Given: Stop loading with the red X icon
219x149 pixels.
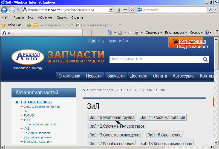Looking at the screenshot, I should pos(132,10).
